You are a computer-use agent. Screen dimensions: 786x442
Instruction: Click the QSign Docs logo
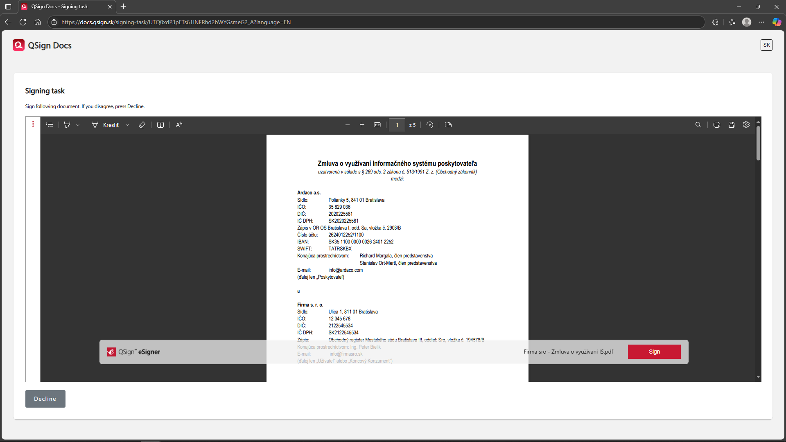click(x=42, y=45)
